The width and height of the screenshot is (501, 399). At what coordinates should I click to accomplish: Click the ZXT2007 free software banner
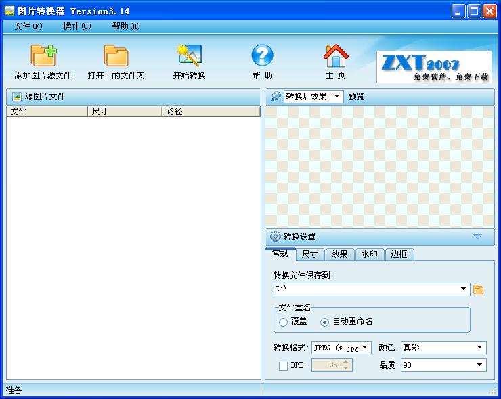[433, 66]
